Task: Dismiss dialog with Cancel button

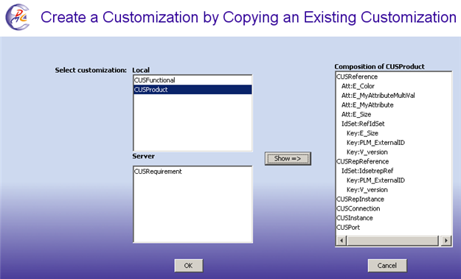Action: (x=387, y=266)
